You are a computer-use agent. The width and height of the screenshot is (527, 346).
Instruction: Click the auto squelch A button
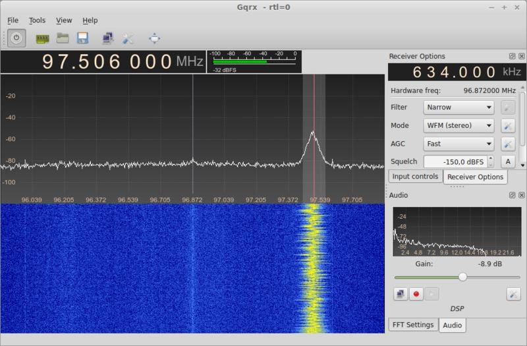pyautogui.click(x=508, y=161)
